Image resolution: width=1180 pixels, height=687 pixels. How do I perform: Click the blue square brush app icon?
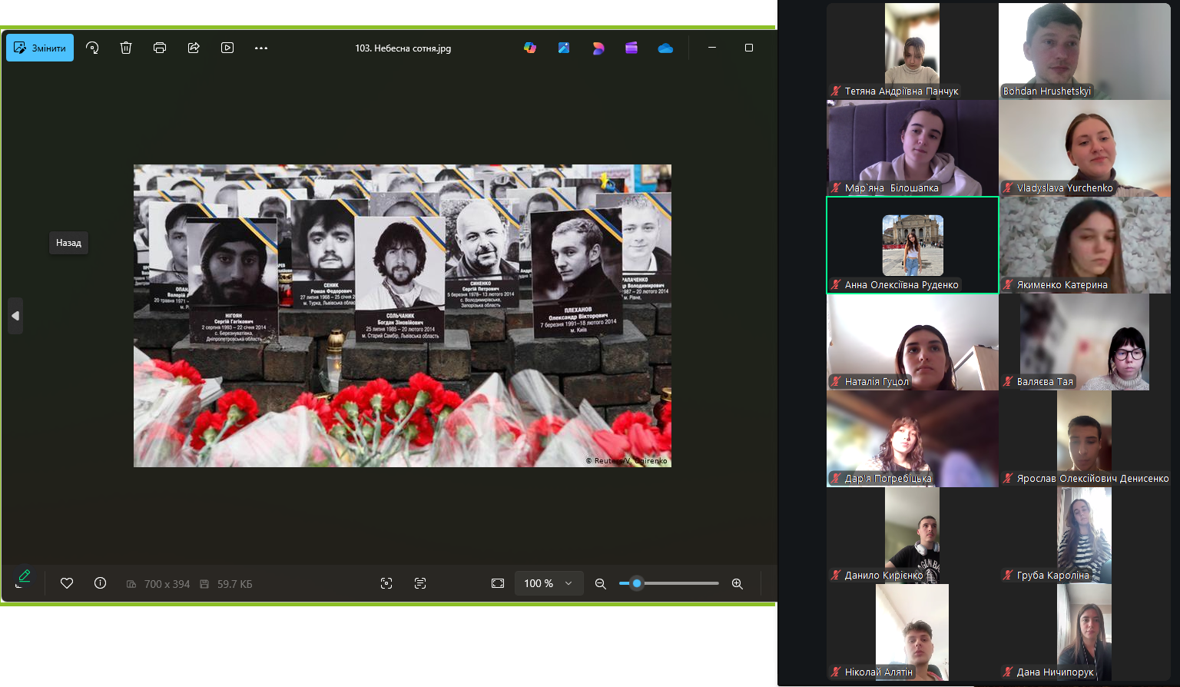564,48
